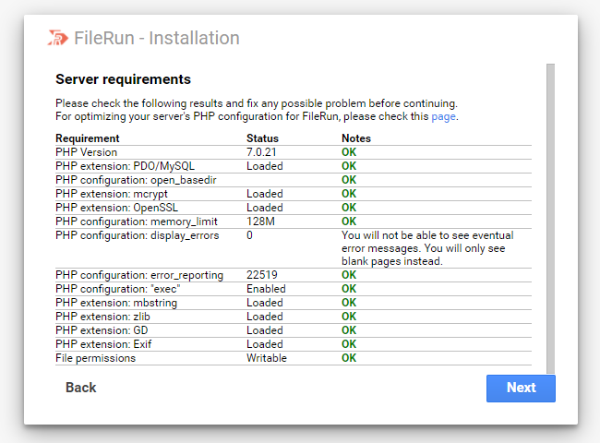Click the 'Status' column header
600x443 pixels.
click(x=262, y=138)
